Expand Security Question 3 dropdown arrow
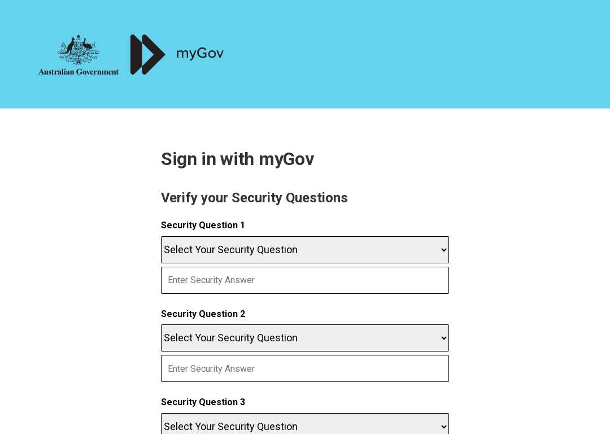Viewport: 610px width, 434px height. [443, 427]
